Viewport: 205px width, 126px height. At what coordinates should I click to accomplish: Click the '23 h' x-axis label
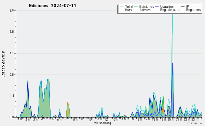[x=194, y=119]
